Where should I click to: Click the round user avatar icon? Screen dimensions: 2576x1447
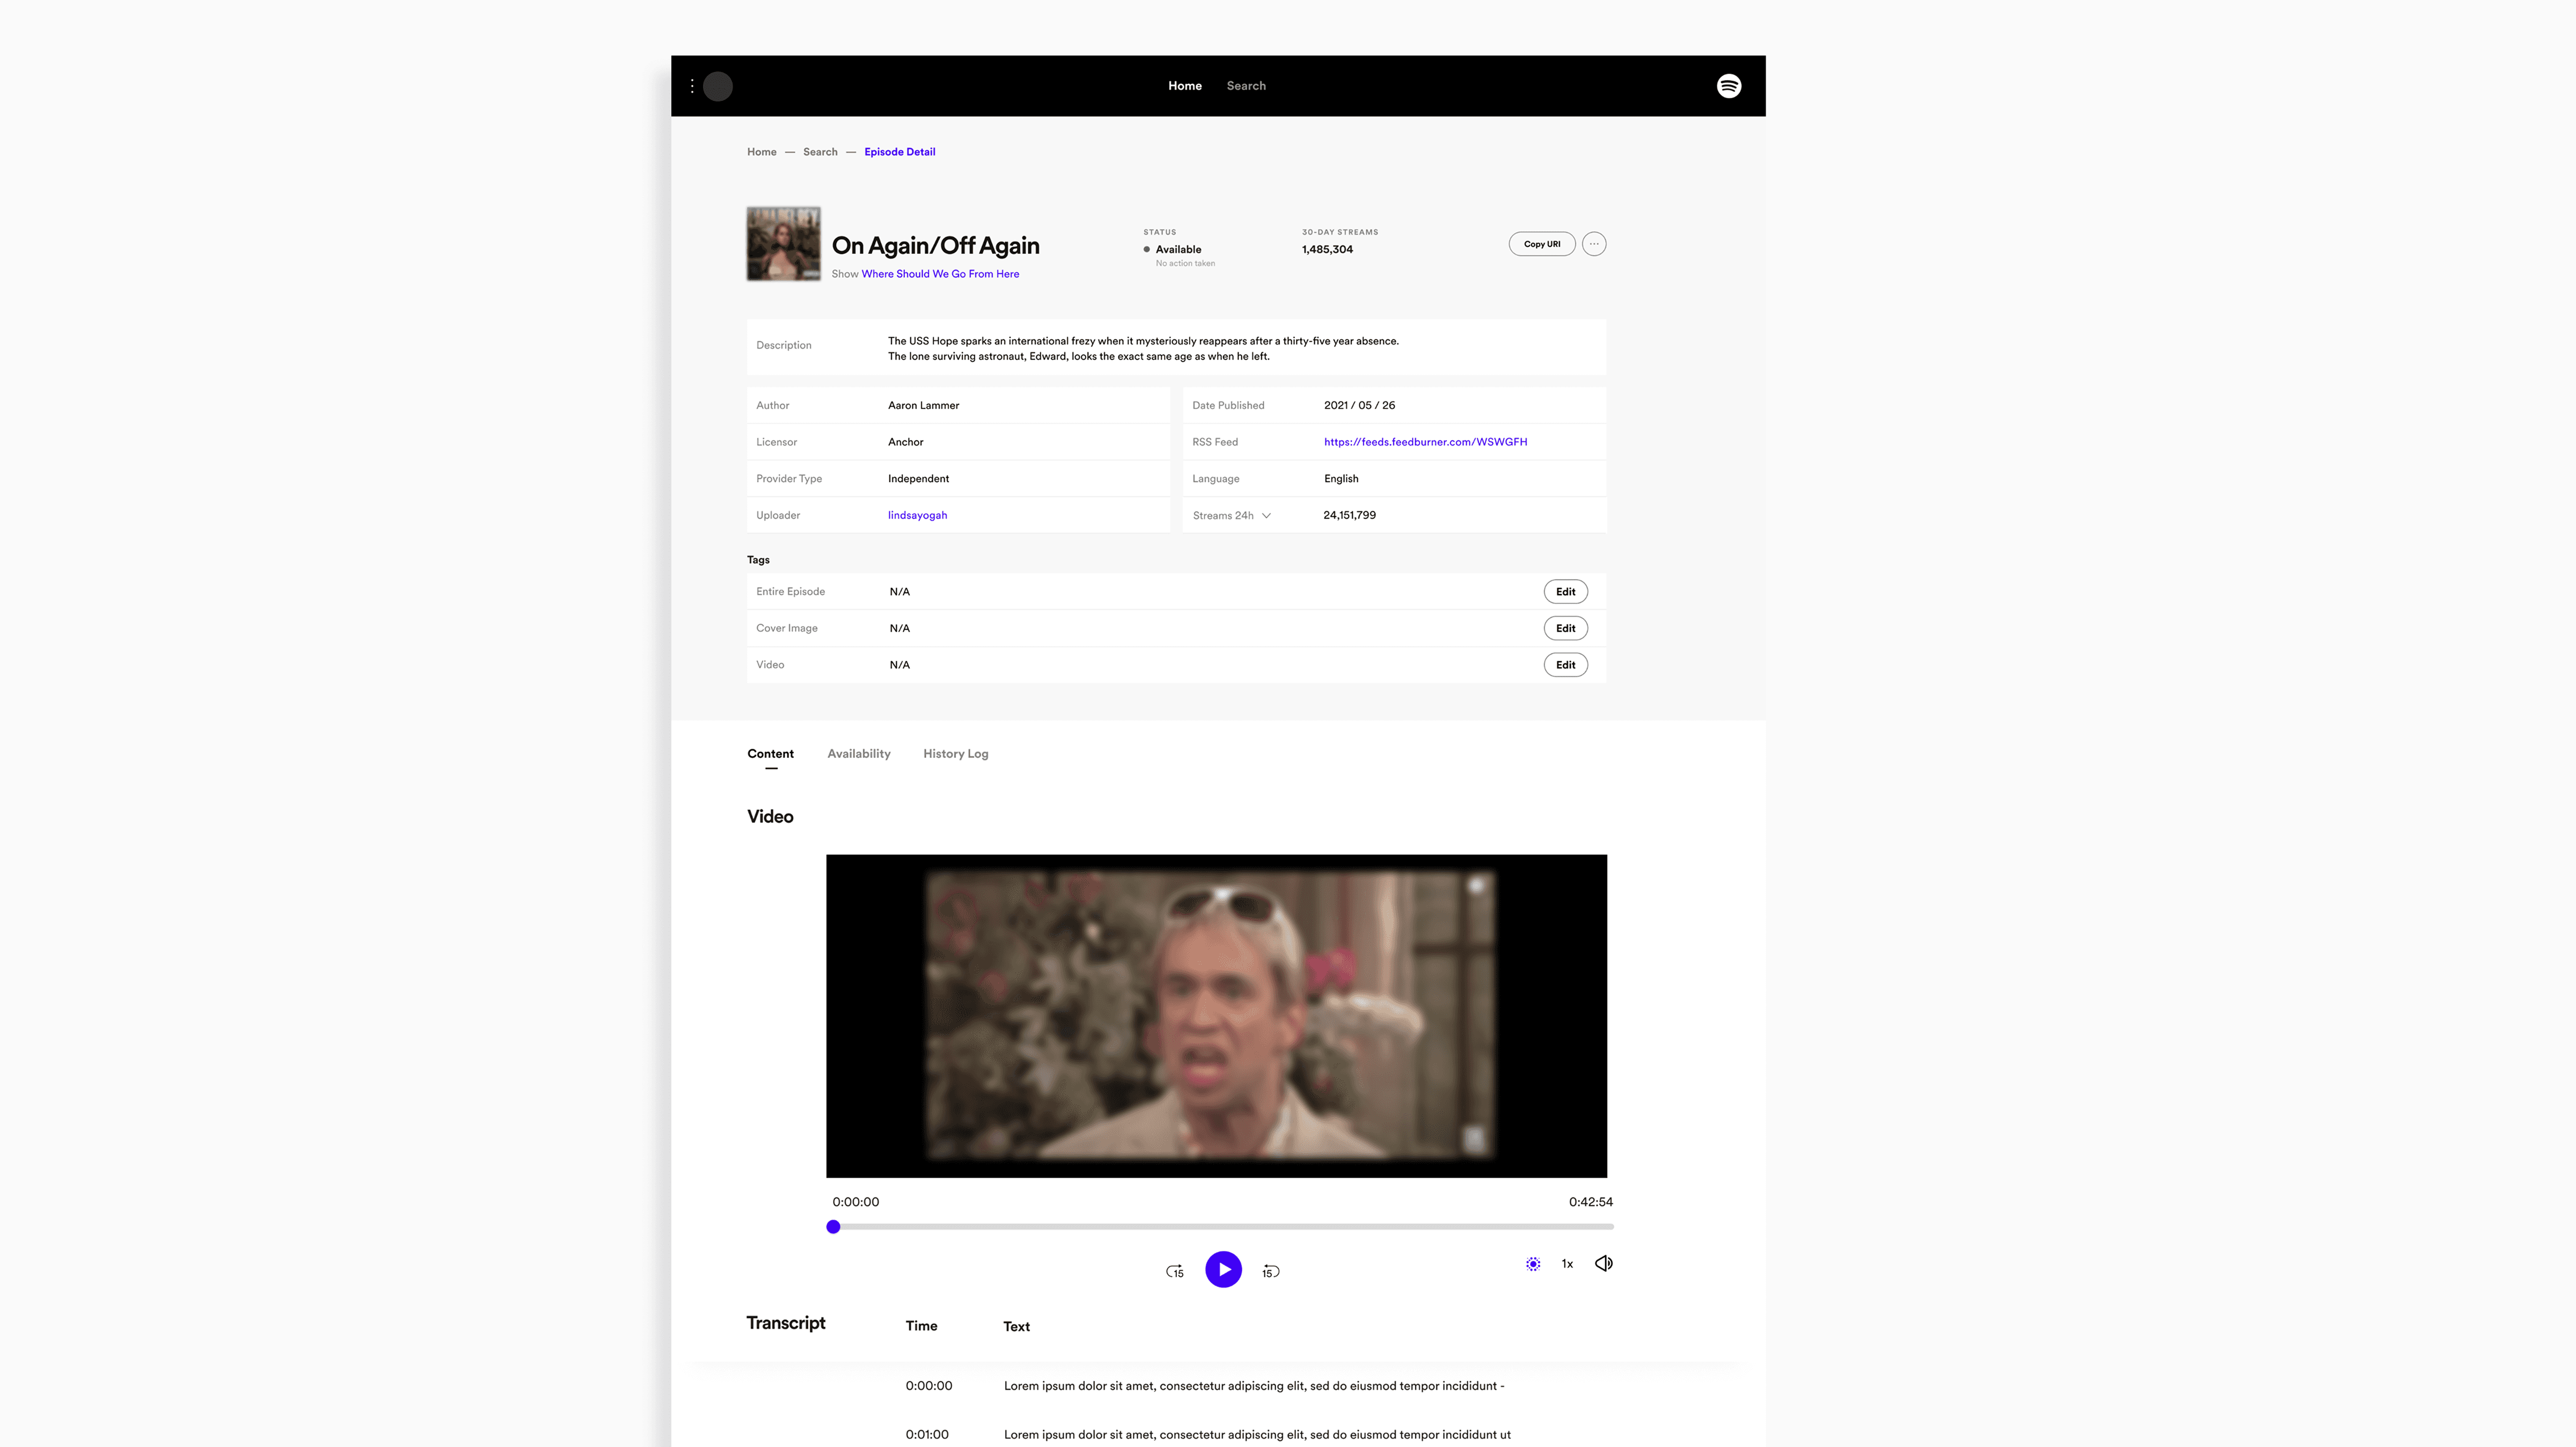(x=718, y=86)
